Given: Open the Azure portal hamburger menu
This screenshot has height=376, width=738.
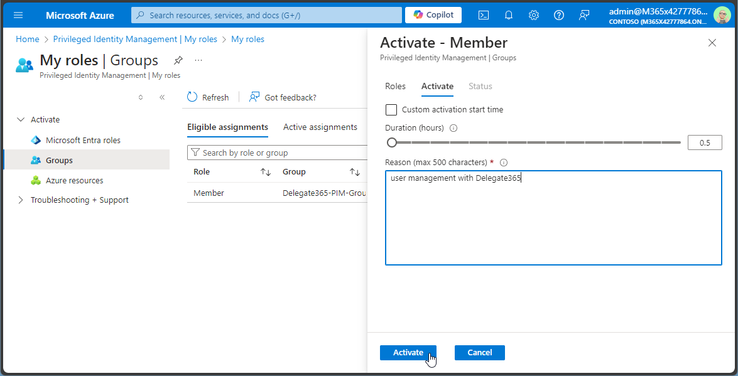Looking at the screenshot, I should click(x=18, y=15).
